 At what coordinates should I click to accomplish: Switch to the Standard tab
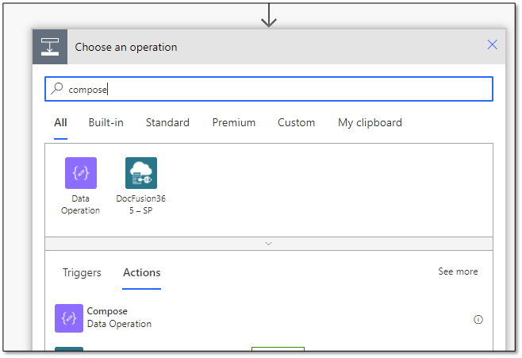[167, 122]
